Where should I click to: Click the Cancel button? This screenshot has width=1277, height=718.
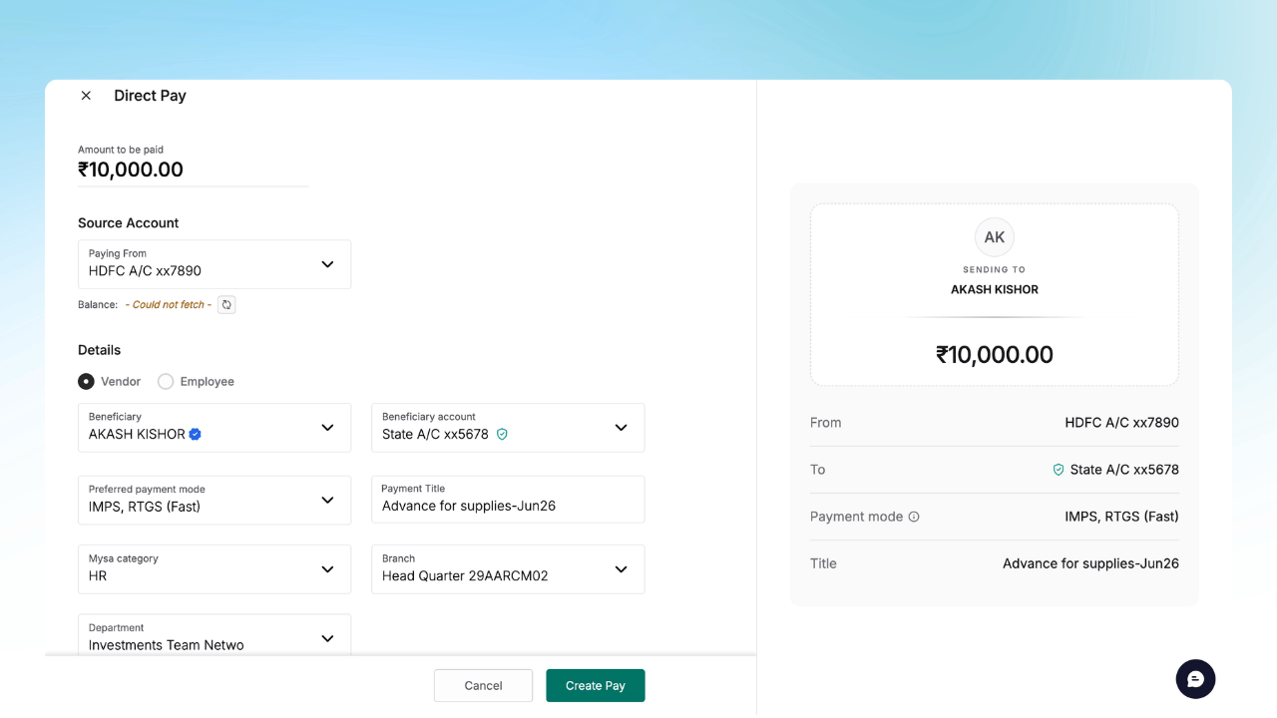(483, 685)
